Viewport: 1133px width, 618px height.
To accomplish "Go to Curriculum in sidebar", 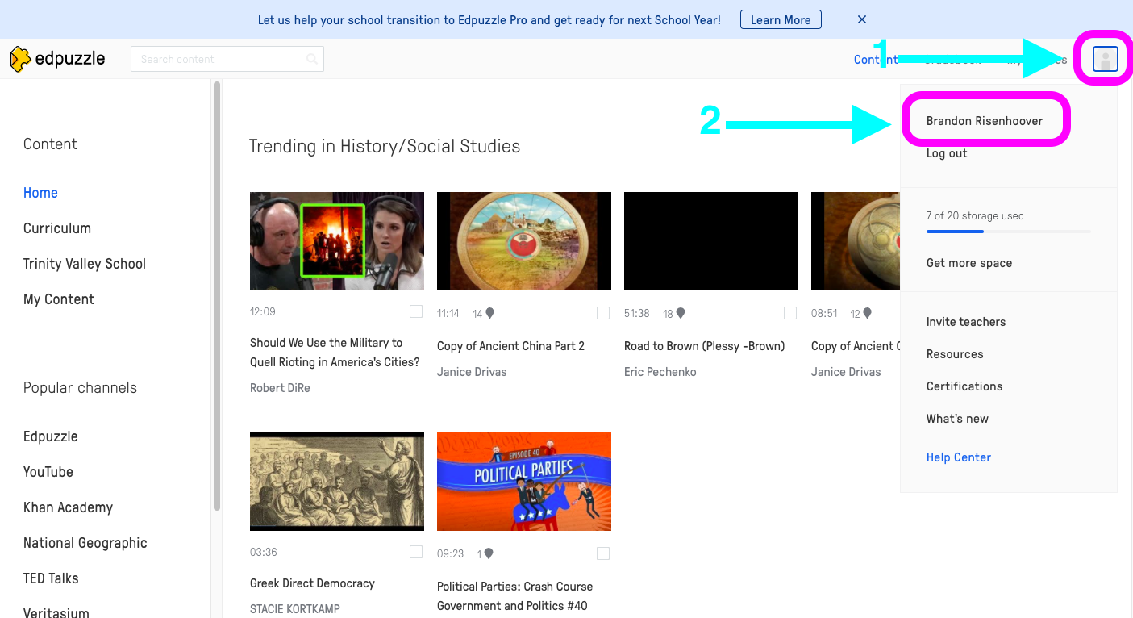I will click(x=57, y=228).
